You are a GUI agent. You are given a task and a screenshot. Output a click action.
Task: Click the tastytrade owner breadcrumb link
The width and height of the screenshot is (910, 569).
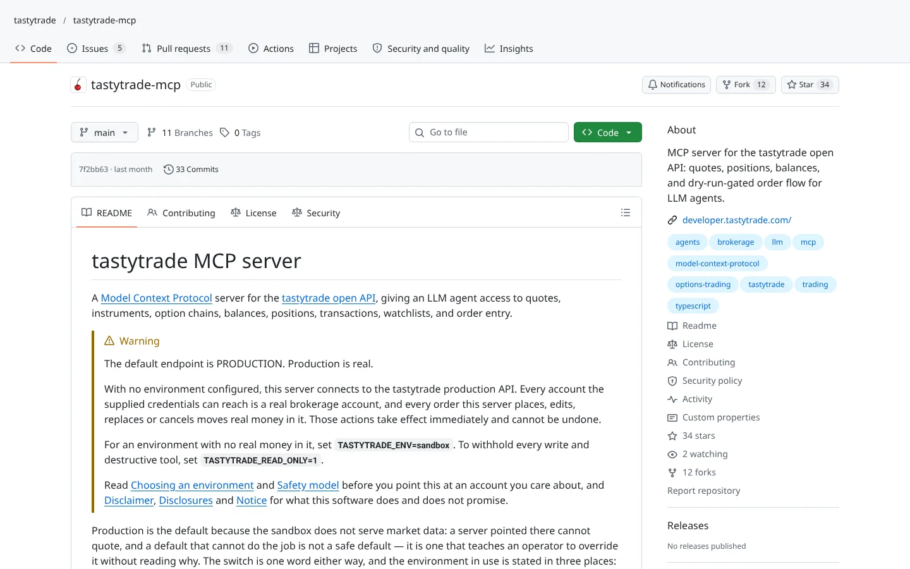(x=35, y=20)
